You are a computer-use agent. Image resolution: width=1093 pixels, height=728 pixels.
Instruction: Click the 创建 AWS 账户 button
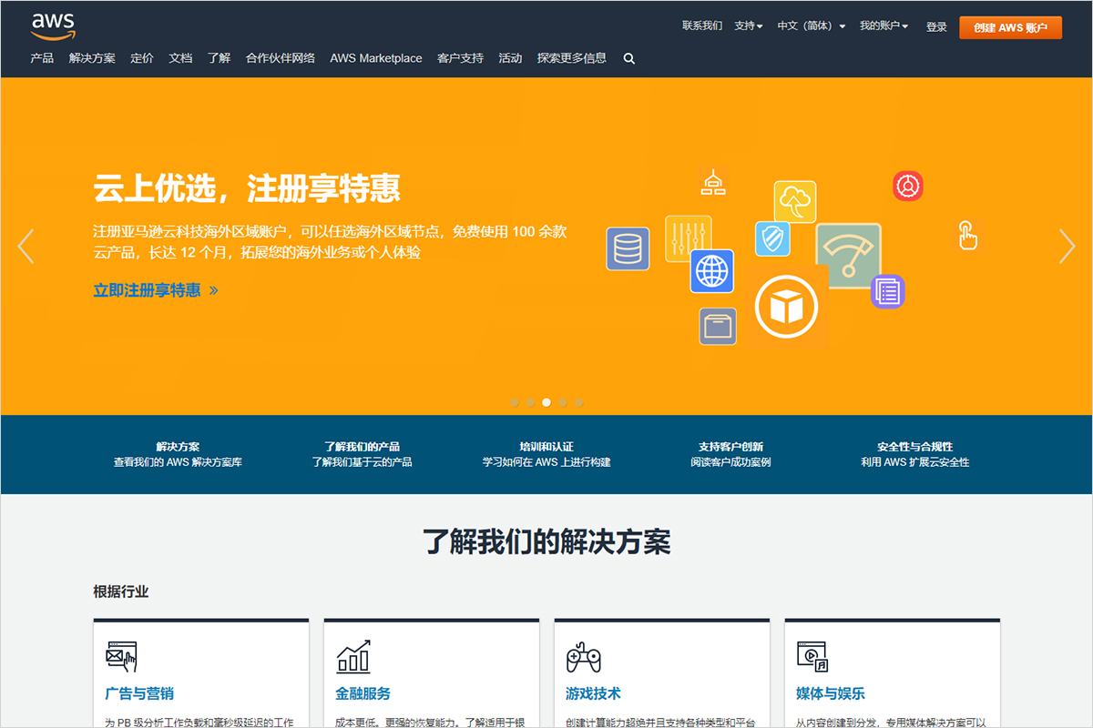coord(1010,27)
